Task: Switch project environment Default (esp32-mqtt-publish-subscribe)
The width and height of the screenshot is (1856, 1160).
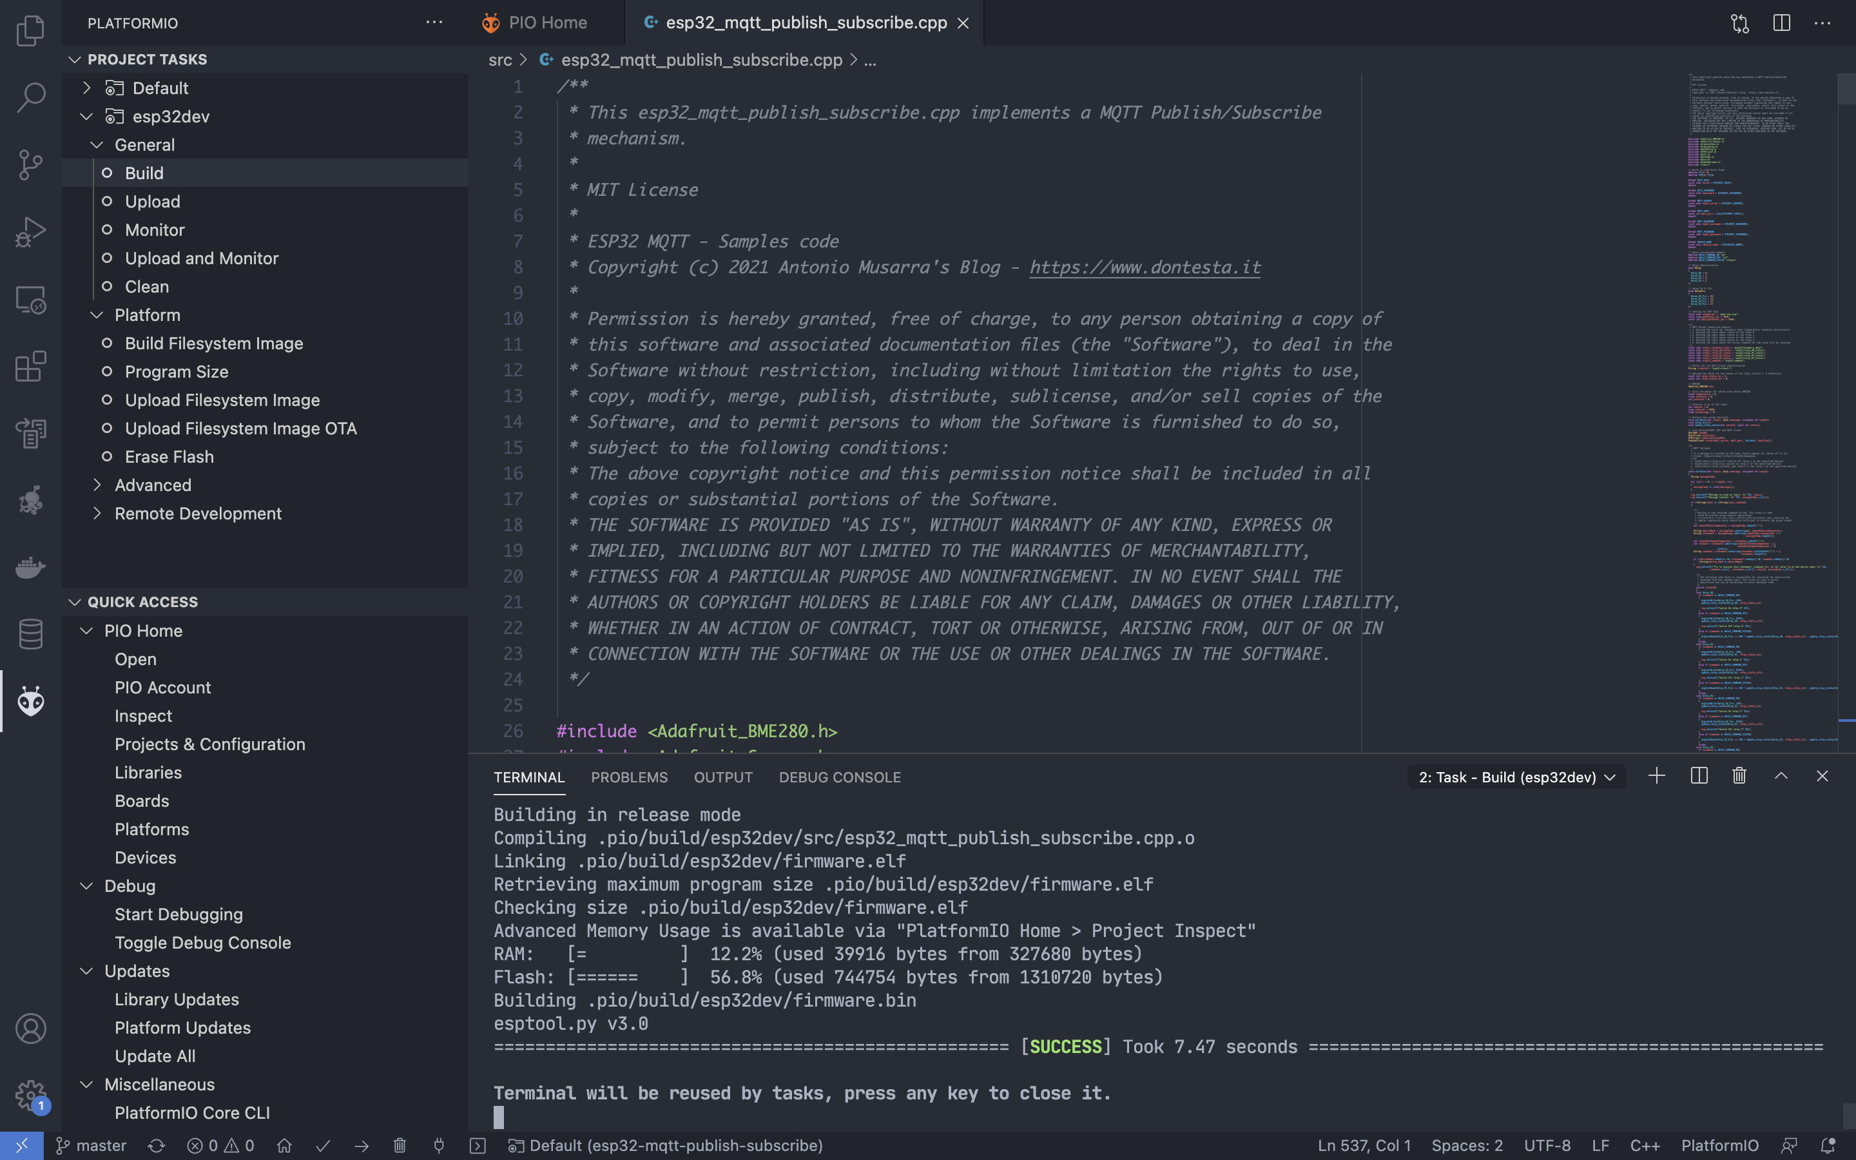Action: [x=666, y=1145]
